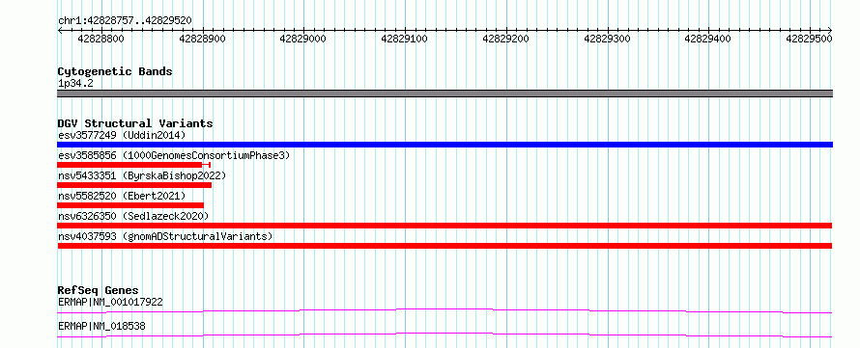Viewport: 860px width, 348px height.
Task: Select the red nsv6326350 variant bar
Action: pyautogui.click(x=444, y=226)
